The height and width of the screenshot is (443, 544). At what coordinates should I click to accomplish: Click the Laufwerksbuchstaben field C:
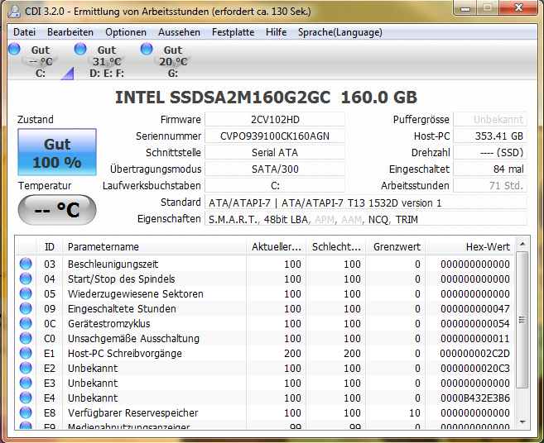pyautogui.click(x=275, y=186)
